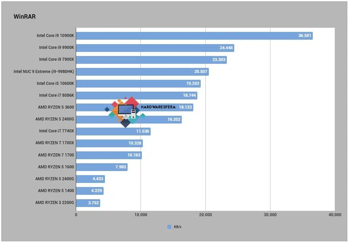Pick the "20.507" bar value
The height and width of the screenshot is (243, 349).
[201, 71]
